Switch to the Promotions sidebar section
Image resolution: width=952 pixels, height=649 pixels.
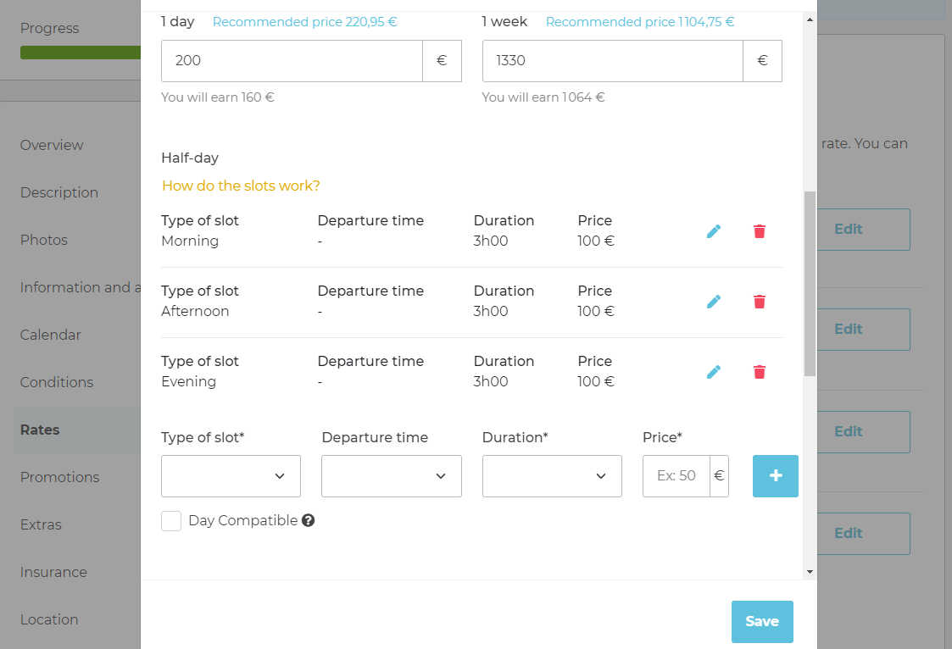pos(59,477)
